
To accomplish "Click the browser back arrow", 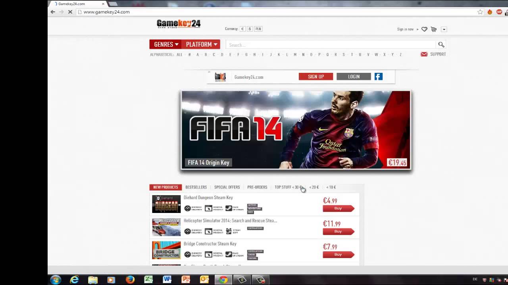I will (53, 12).
